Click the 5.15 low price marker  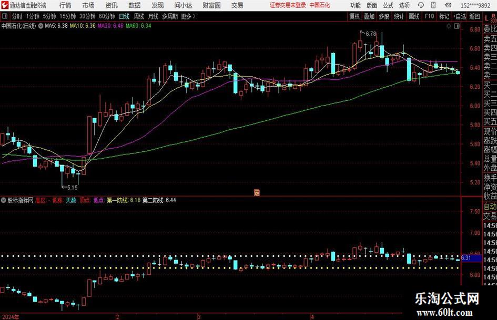[x=72, y=188]
